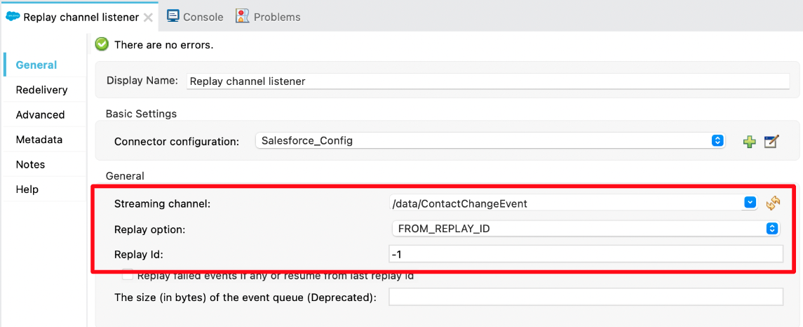
Task: Edit the Display Name field
Action: [x=488, y=81]
